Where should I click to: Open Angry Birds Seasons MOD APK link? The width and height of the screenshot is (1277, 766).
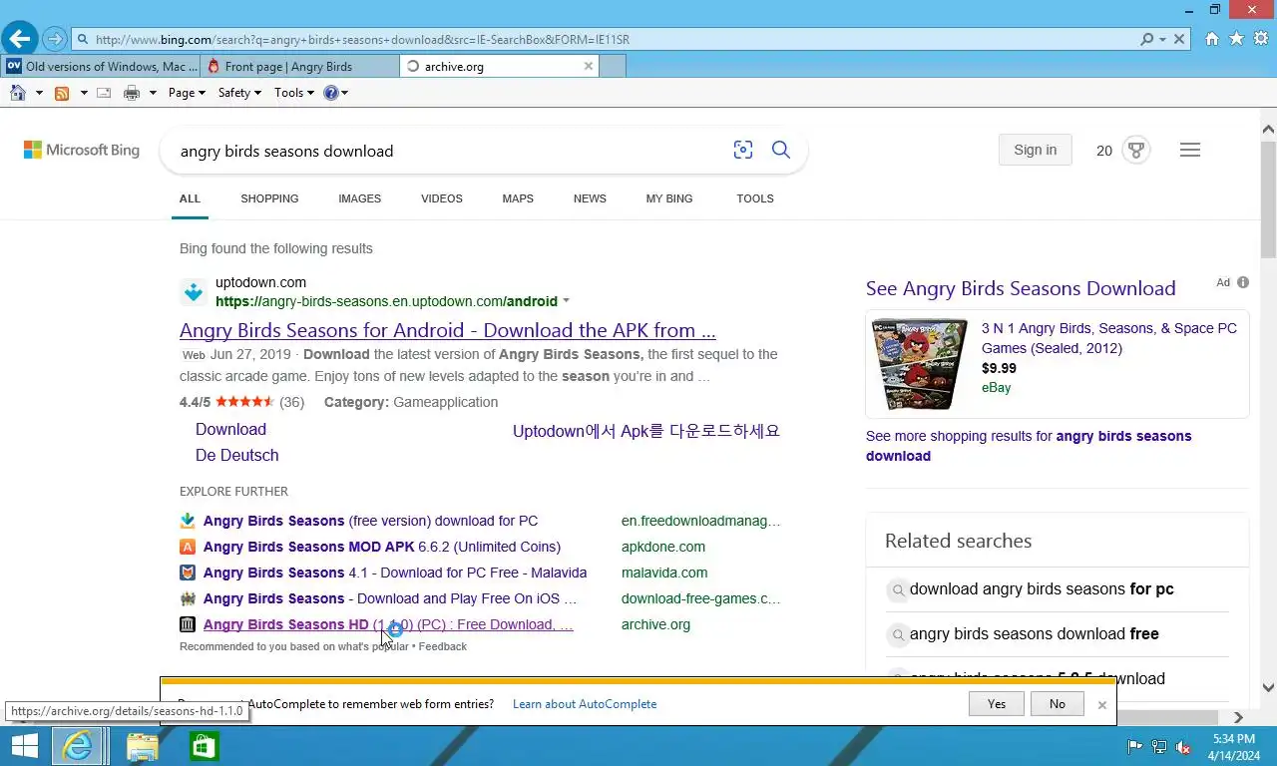click(x=382, y=547)
